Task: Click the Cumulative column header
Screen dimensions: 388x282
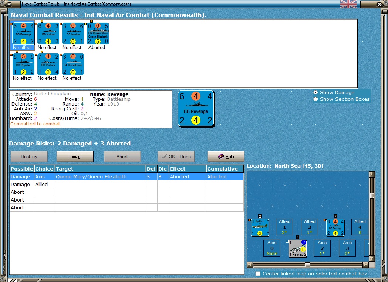Action: (225, 169)
